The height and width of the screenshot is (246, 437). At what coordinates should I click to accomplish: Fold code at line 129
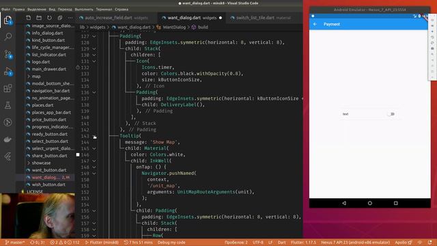pyautogui.click(x=94, y=49)
